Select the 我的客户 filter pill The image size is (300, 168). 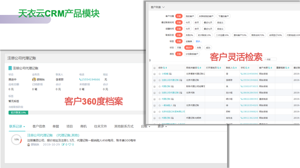pos(190,16)
